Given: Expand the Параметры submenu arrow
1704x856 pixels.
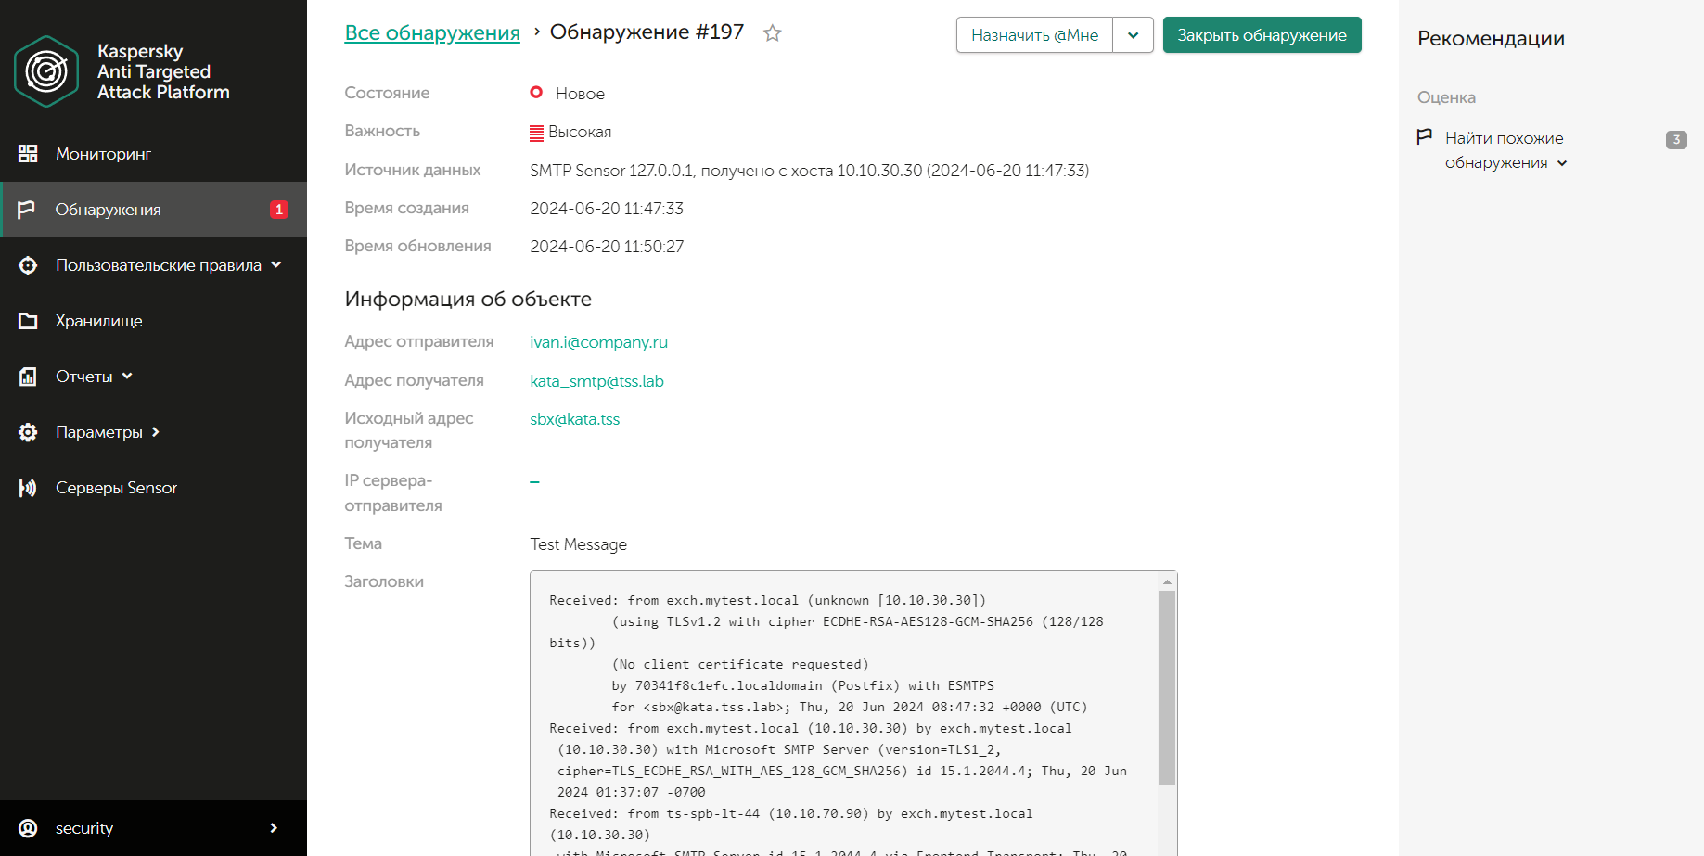Looking at the screenshot, I should tap(155, 432).
